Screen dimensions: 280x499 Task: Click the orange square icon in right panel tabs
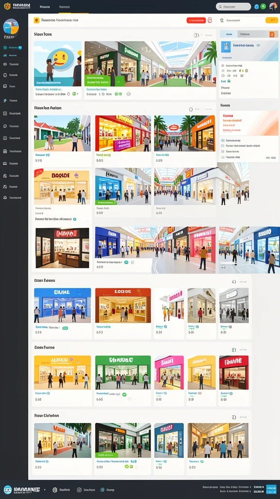pyautogui.click(x=272, y=35)
